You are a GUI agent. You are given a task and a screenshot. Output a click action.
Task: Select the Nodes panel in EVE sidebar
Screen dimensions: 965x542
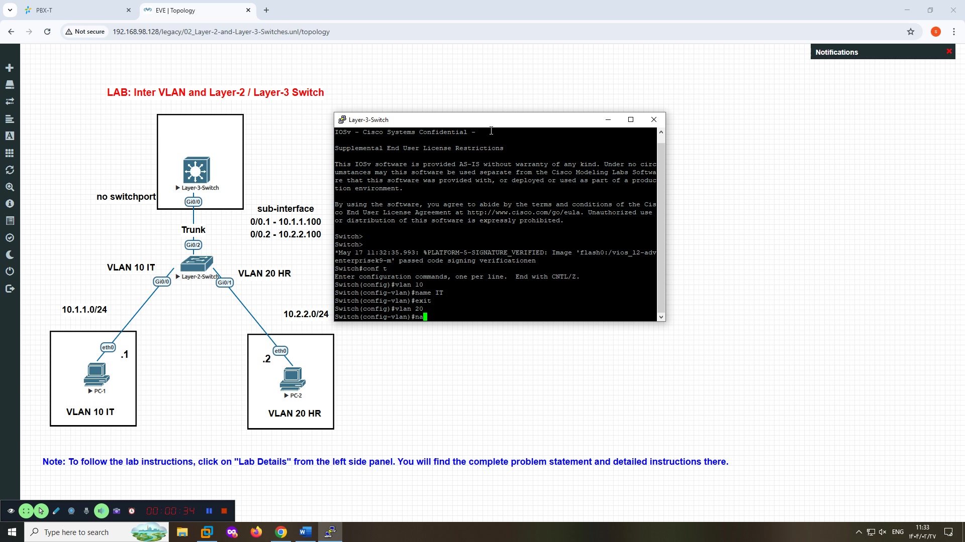10,85
